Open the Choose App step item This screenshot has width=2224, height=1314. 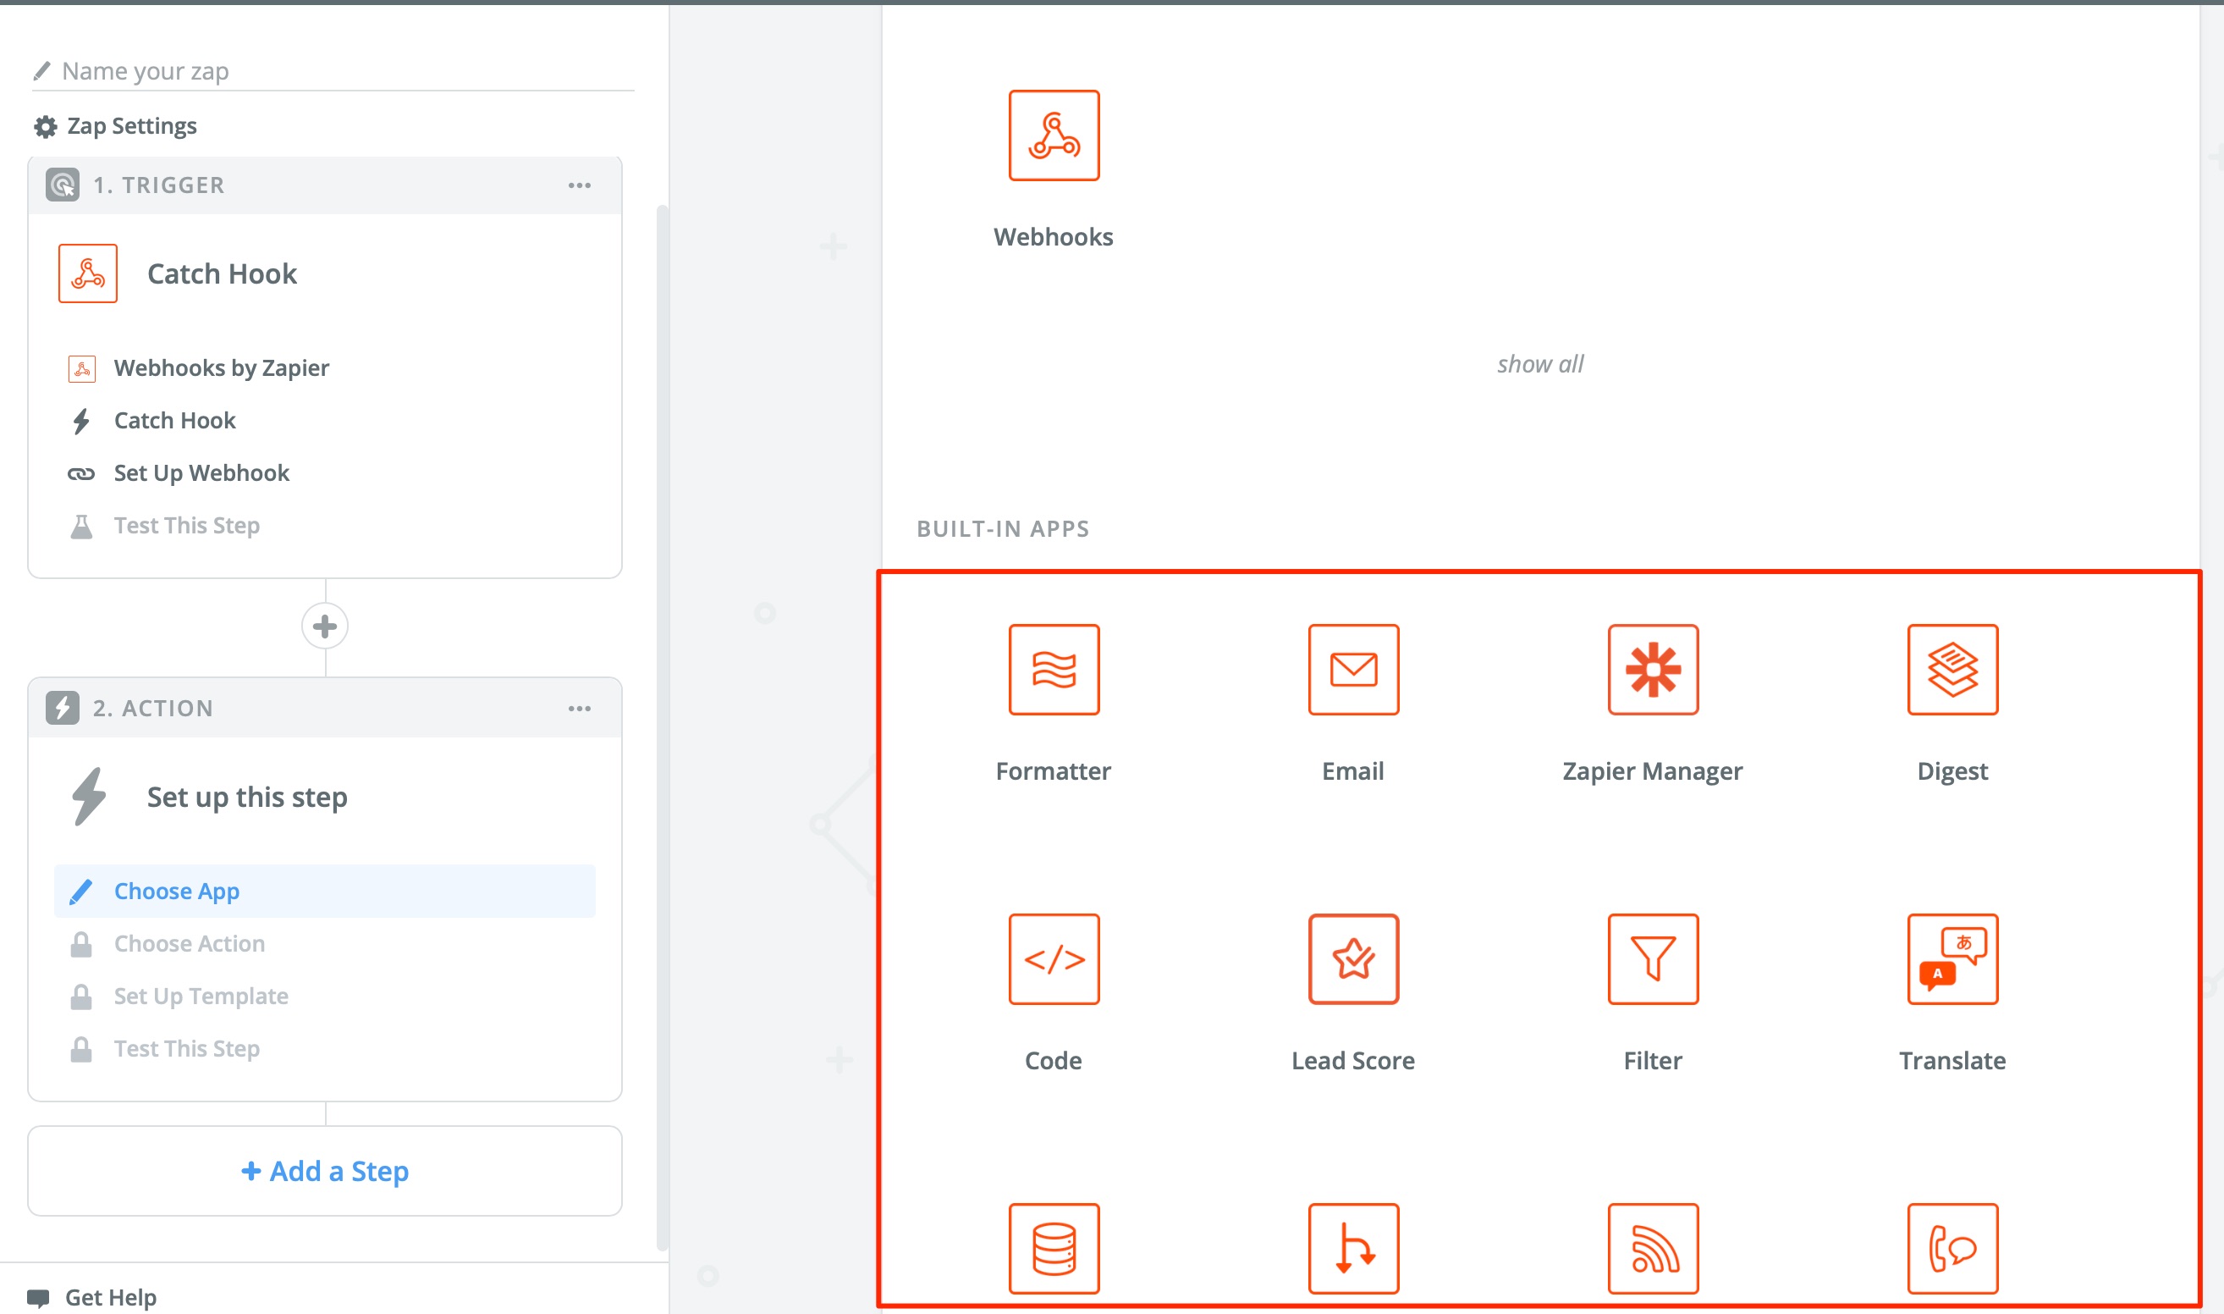click(x=177, y=891)
